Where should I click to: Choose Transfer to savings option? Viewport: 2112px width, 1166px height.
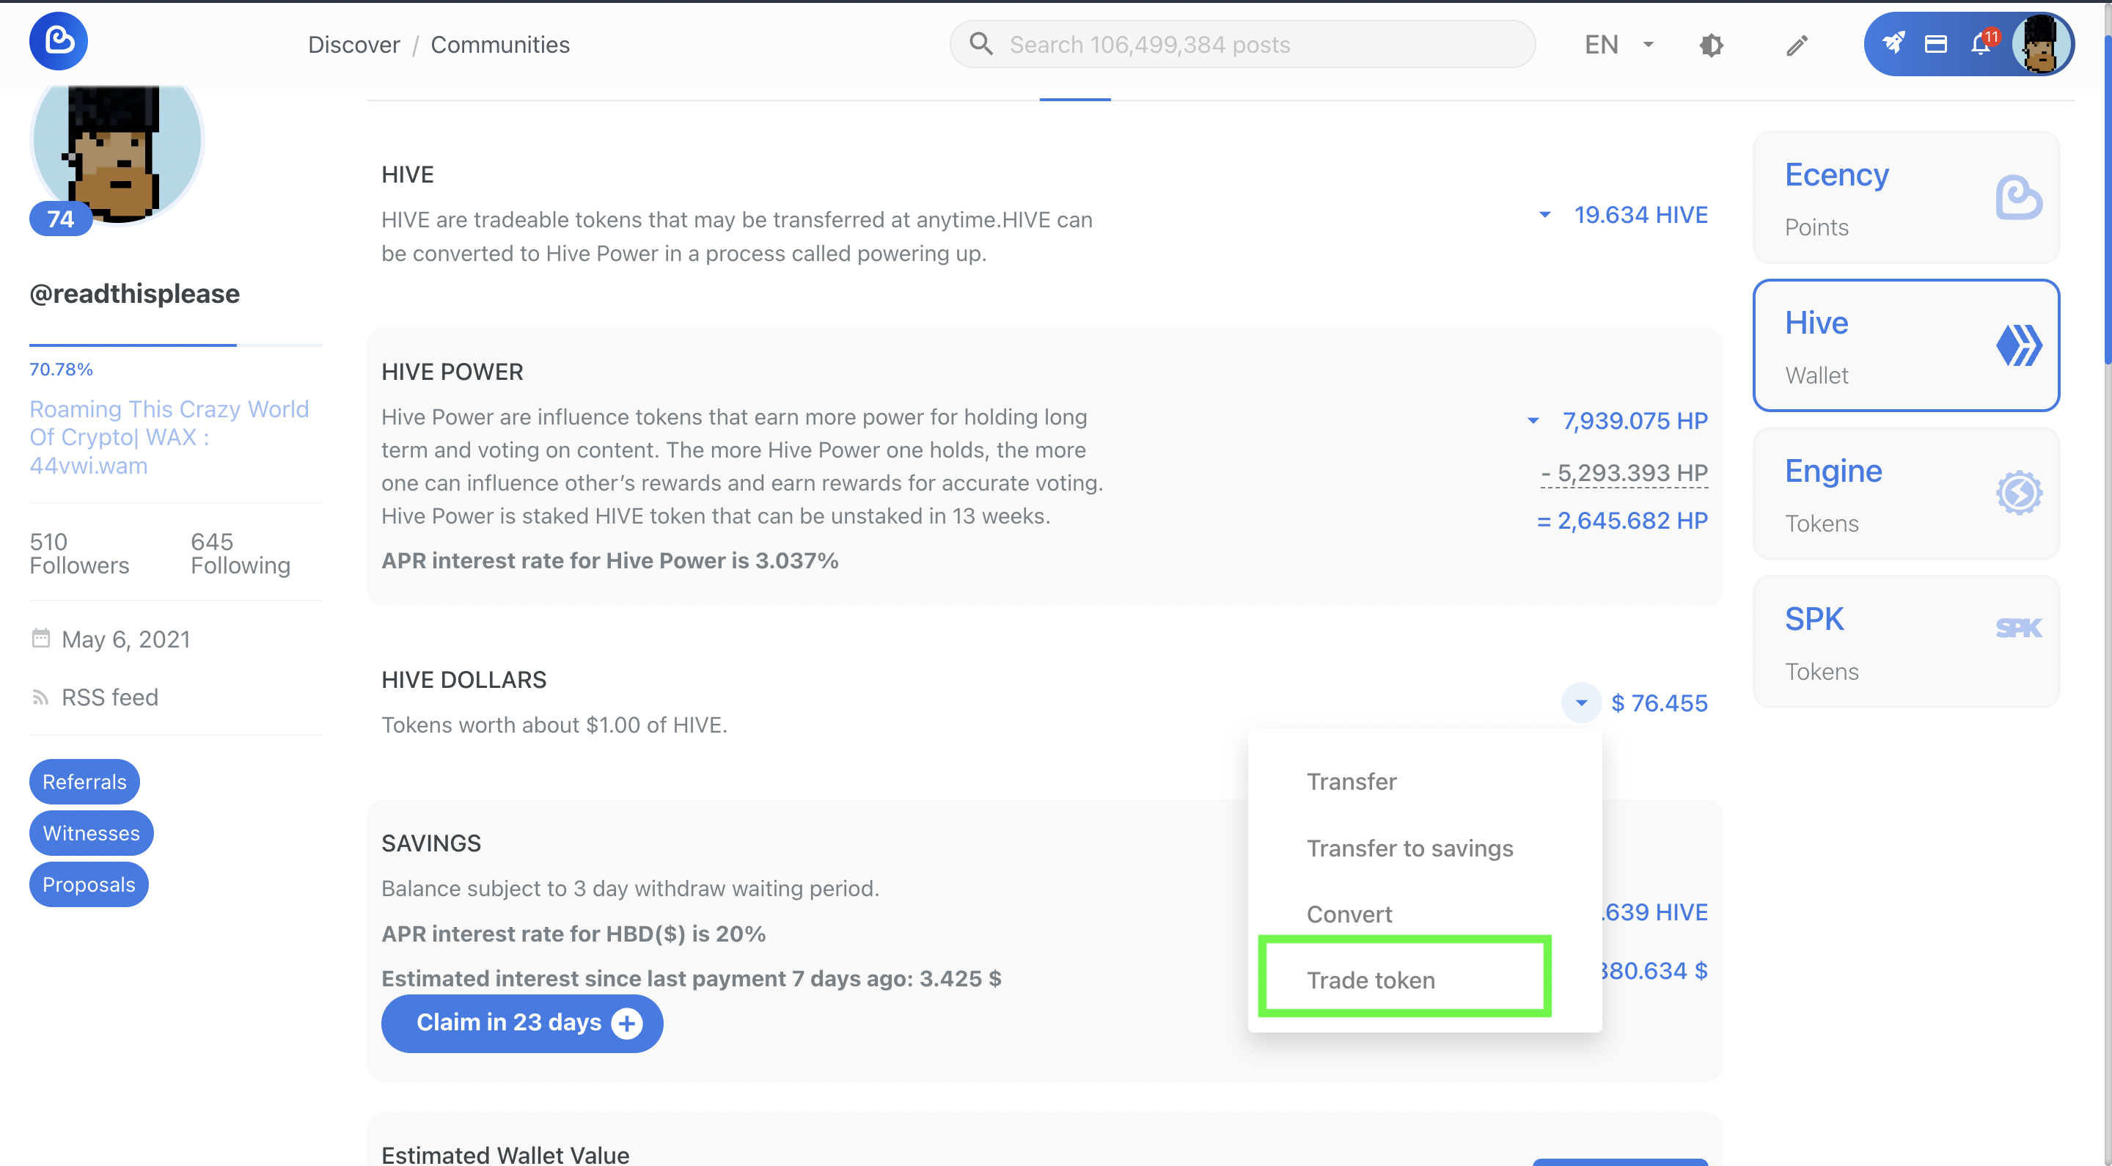[x=1410, y=848]
